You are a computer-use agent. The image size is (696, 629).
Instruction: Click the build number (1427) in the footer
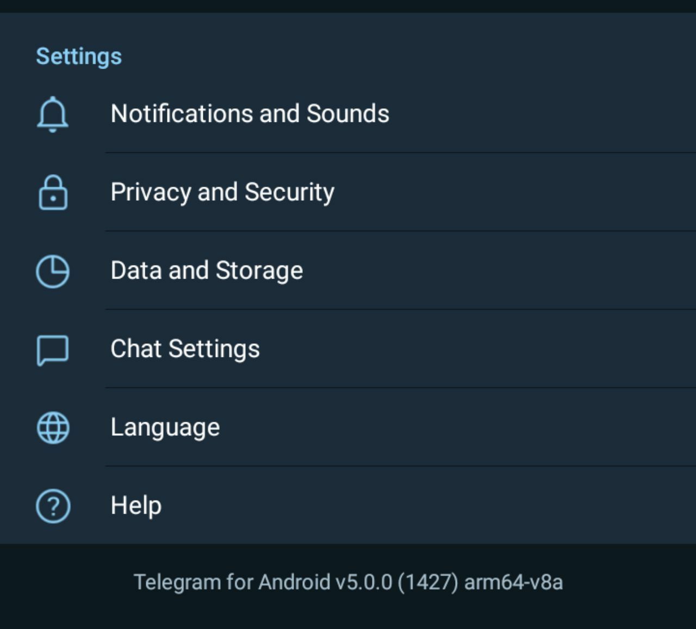tap(428, 582)
